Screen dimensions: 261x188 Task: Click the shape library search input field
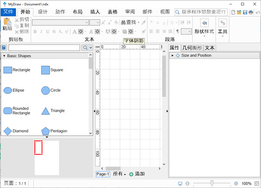point(44,48)
